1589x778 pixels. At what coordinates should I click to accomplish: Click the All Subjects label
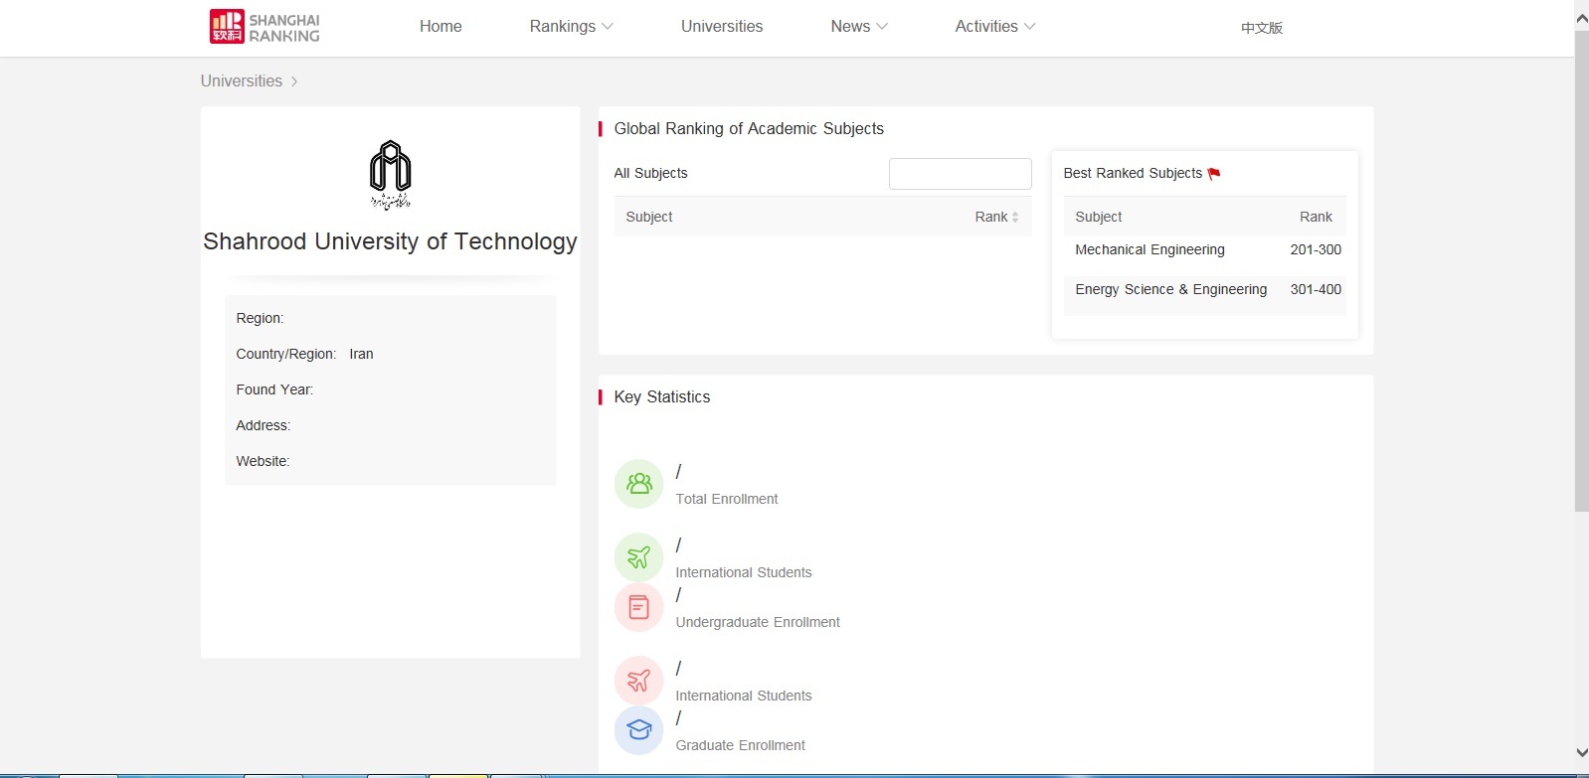650,174
